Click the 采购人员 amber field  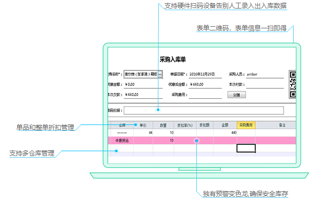(265, 74)
